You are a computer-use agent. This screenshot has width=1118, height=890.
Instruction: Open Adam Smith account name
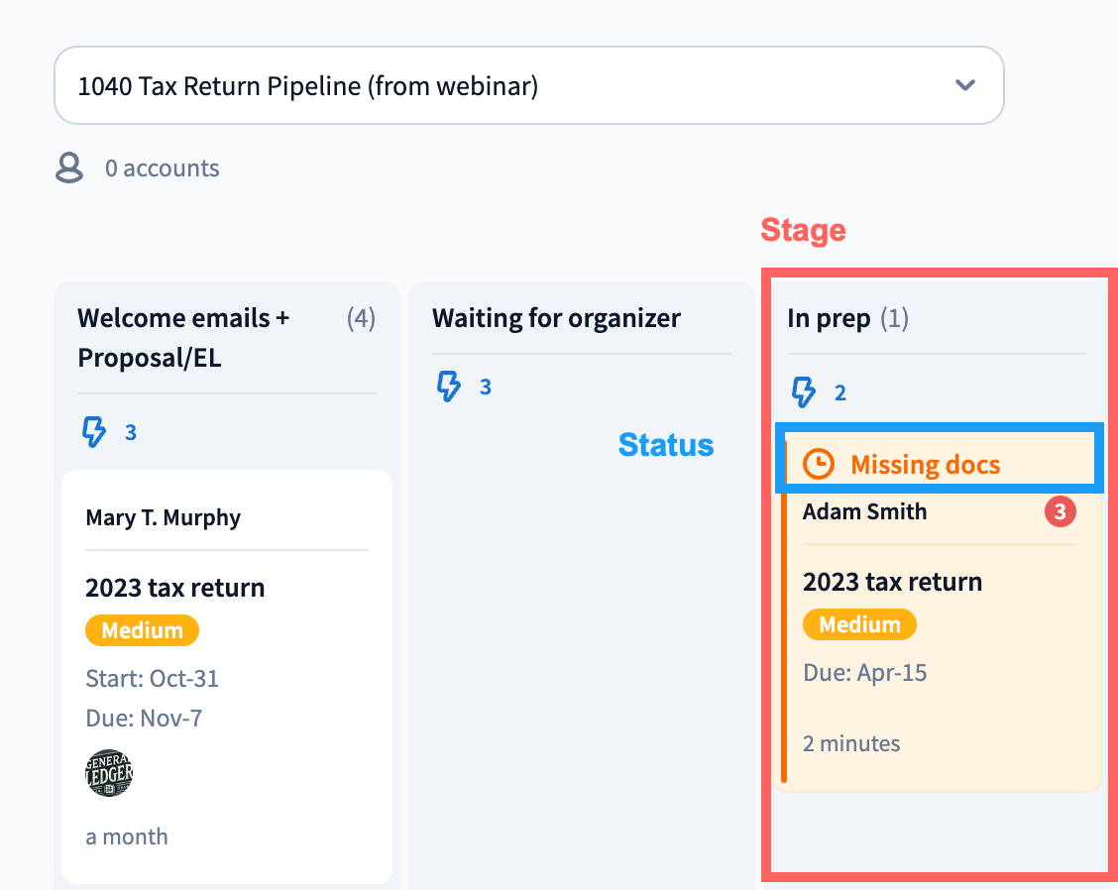[x=865, y=512]
